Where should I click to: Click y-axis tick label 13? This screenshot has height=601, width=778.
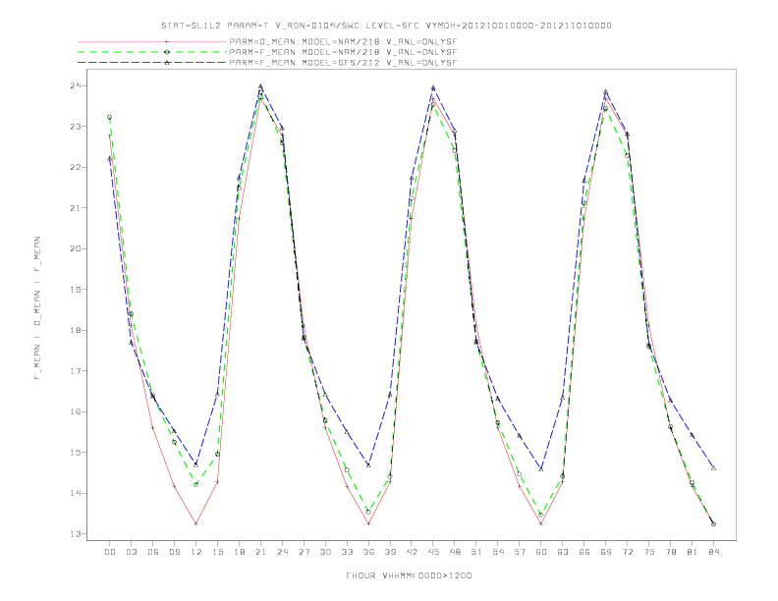76,534
